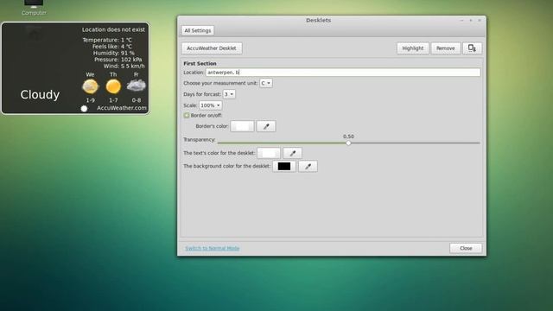553x311 pixels.
Task: Close the Desklets settings with Close button
Action: 466,248
